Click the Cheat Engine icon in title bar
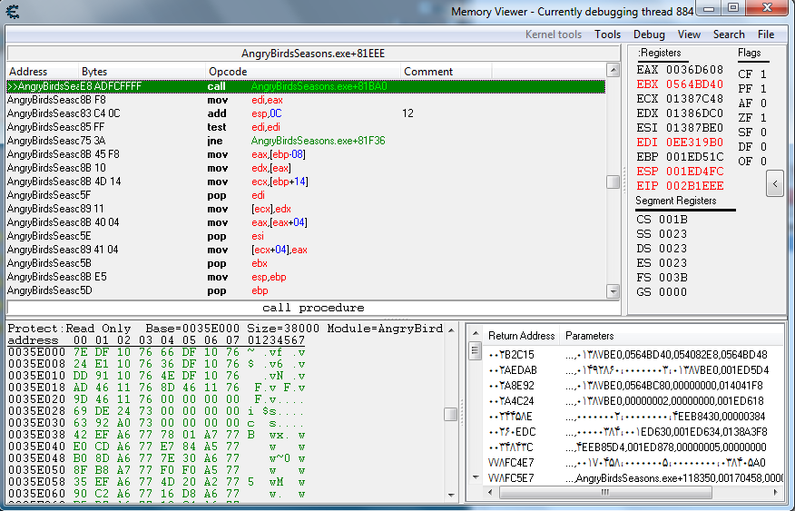The height and width of the screenshot is (511, 795). 11,11
